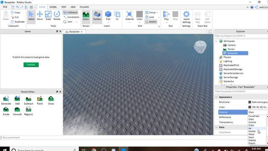Image resolution: width=268 pixels, height=151 pixels.
Task: Toggle Constraints option
Action: pyautogui.click(x=71, y=17)
